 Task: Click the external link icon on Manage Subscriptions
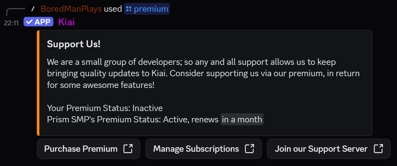coord(249,149)
